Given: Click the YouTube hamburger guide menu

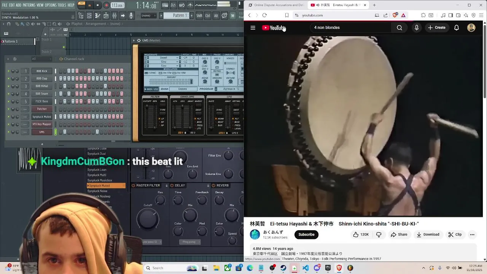Looking at the screenshot, I should pyautogui.click(x=253, y=27).
